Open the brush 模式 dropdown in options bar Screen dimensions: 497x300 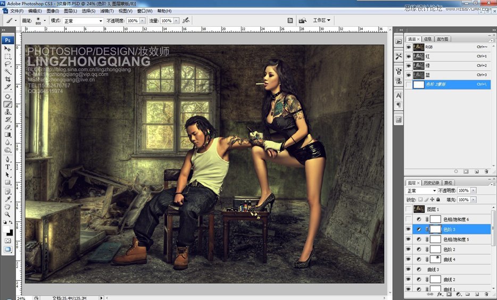83,21
